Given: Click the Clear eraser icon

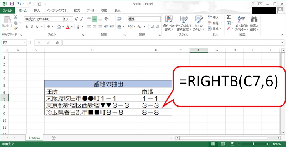Looking at the screenshot, I should (229, 28).
